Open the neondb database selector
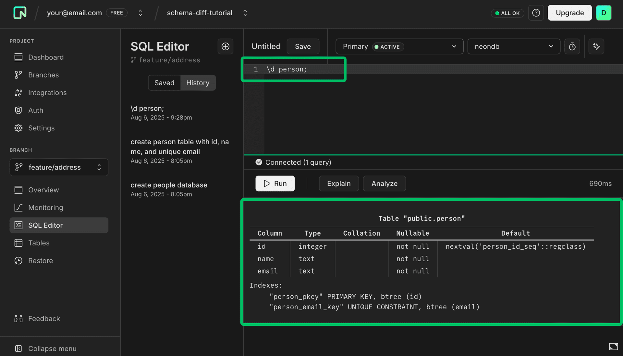The height and width of the screenshot is (356, 623). tap(513, 46)
